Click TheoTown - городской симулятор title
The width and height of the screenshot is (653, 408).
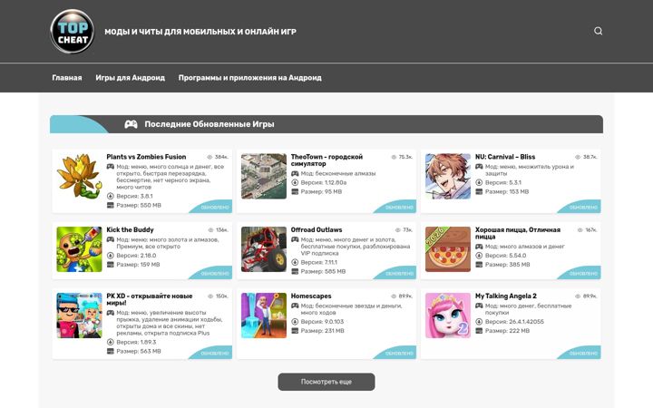point(326,160)
